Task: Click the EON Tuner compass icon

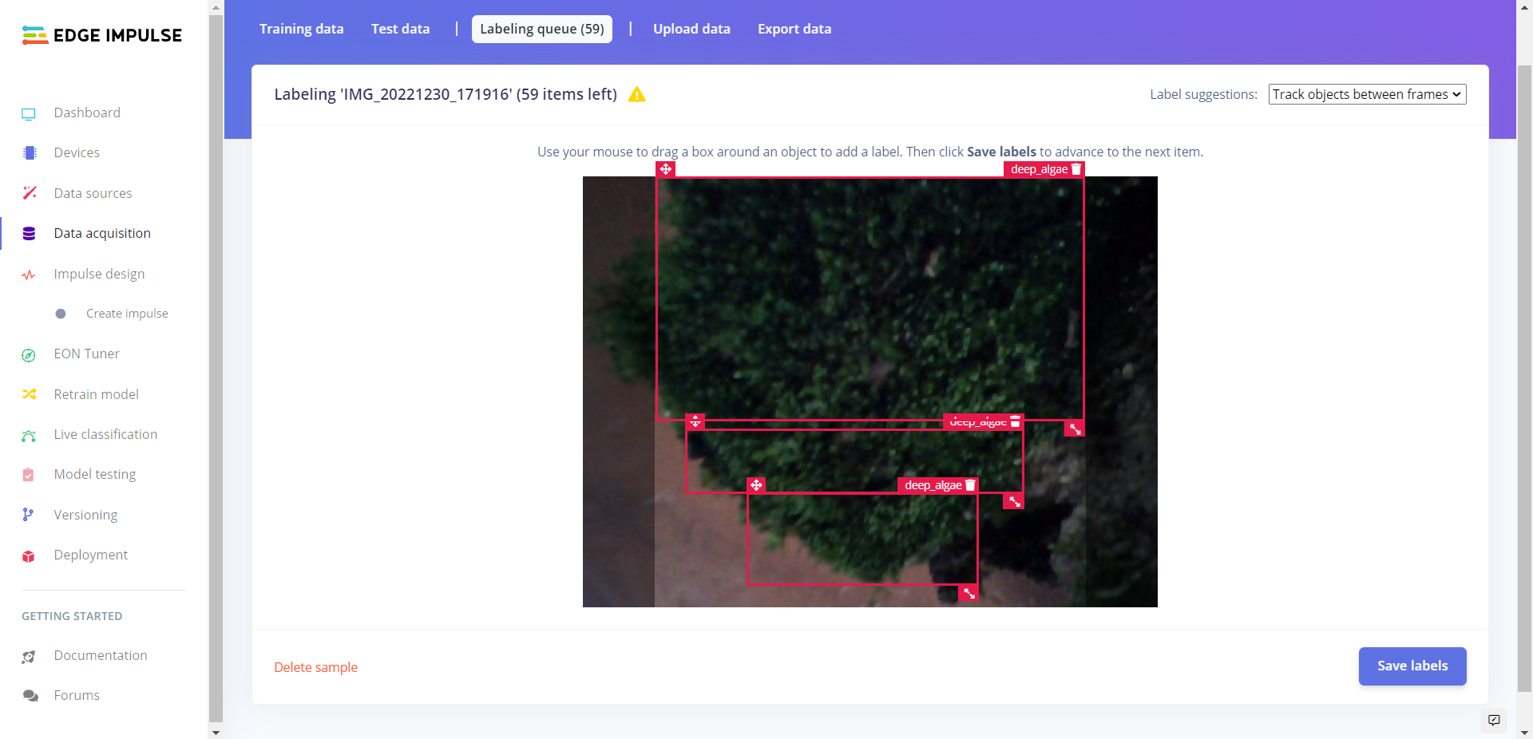Action: click(x=29, y=355)
